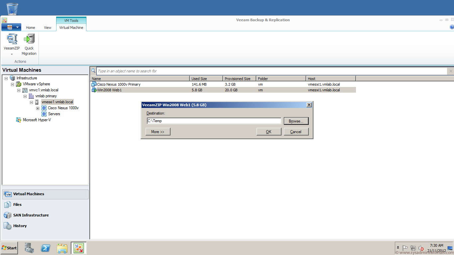Viewport: 454px width, 255px height.
Task: Sort by the Name column header
Action: (x=140, y=79)
